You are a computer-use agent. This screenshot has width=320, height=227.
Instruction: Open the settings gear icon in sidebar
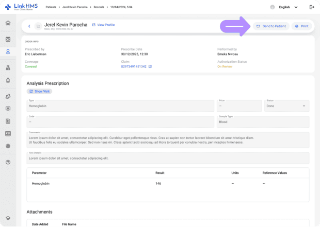coord(8,146)
